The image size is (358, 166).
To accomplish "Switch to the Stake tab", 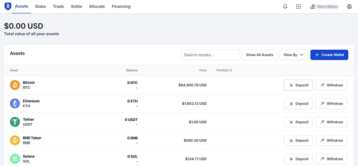I will 40,6.
